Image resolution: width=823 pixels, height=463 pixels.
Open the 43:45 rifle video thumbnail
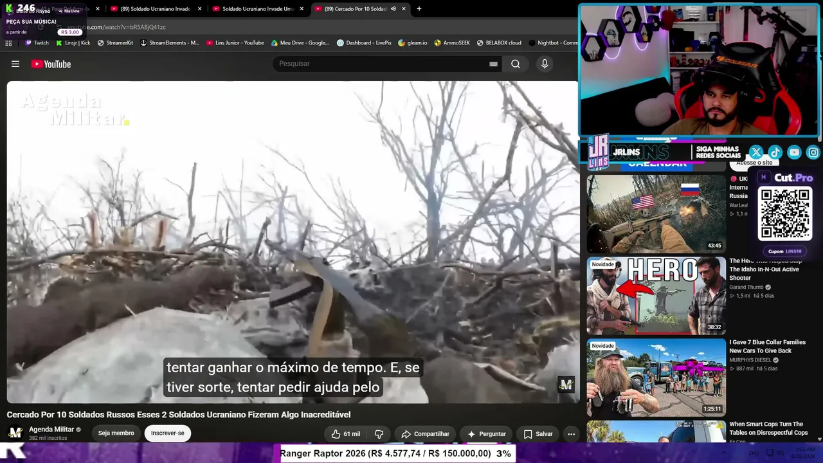(656, 213)
